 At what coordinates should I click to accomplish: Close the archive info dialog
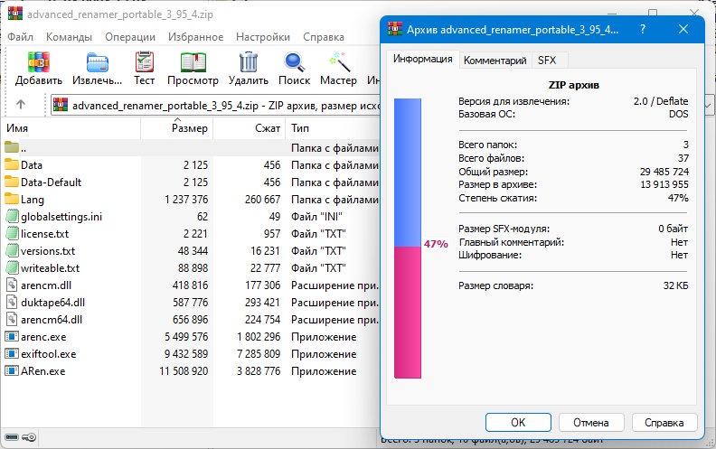[x=683, y=29]
